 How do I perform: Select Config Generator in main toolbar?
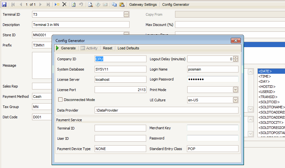pyautogui.click(x=176, y=4)
